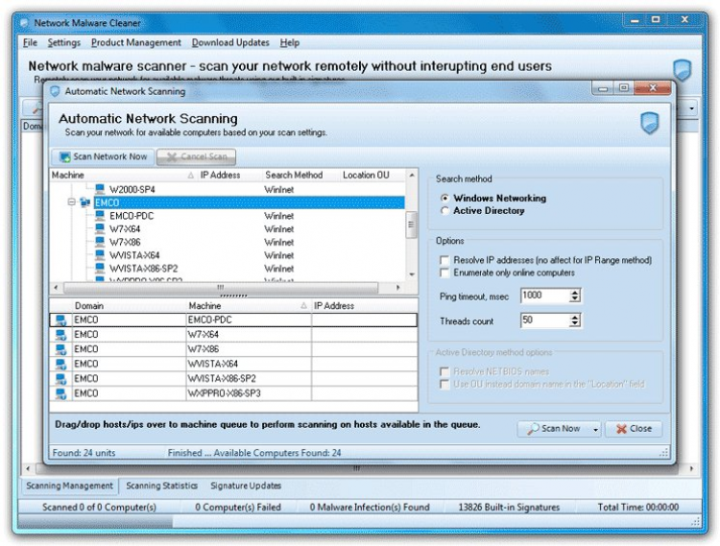Screen dimensions: 720x546
Task: Select WVISTA-X64 in the machine tree
Action: (x=134, y=255)
